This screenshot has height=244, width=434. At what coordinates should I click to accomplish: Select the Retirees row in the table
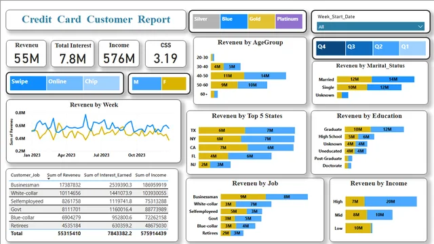point(89,226)
